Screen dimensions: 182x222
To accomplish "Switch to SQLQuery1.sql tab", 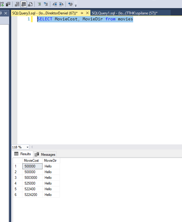I will pos(125,13).
